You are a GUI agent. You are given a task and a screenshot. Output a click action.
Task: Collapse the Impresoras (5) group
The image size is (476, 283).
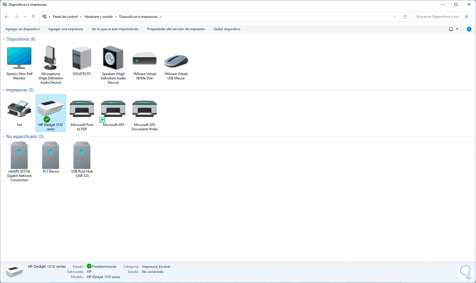(3, 90)
